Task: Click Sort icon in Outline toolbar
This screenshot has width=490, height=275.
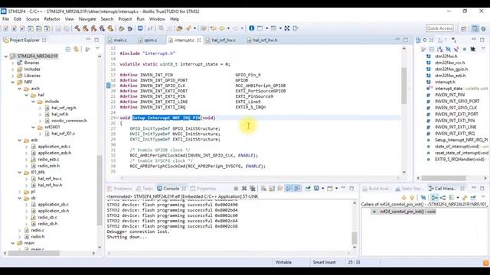Action: pyautogui.click(x=440, y=49)
